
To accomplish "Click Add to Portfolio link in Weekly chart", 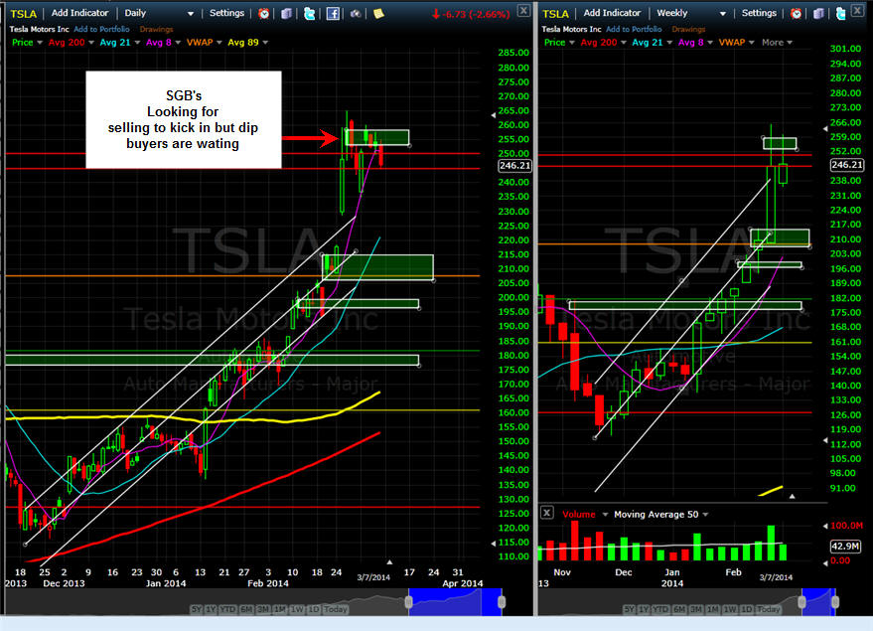I will 634,29.
